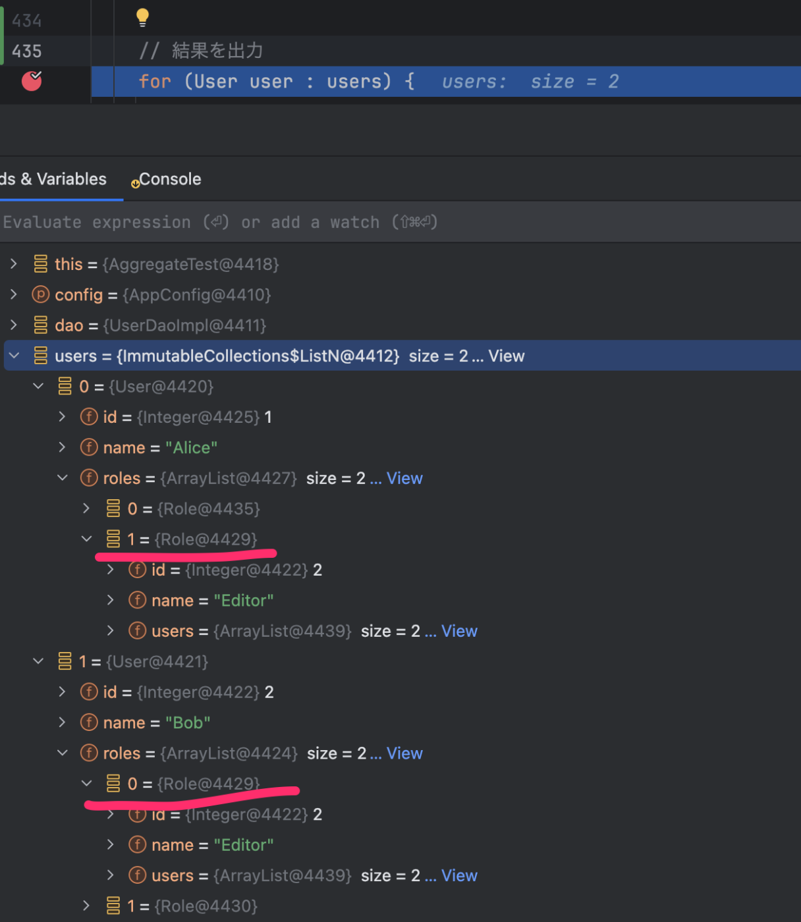Collapse the 0 = User@4420 node
The width and height of the screenshot is (801, 922).
pyautogui.click(x=38, y=386)
